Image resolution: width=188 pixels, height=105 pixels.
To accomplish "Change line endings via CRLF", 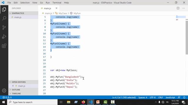I will point(160,97).
